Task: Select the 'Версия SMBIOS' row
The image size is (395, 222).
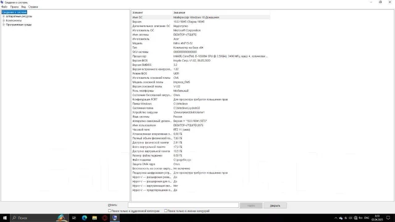Action: [x=201, y=65]
